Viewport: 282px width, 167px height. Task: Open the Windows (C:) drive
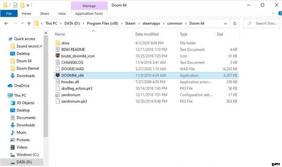(27, 154)
